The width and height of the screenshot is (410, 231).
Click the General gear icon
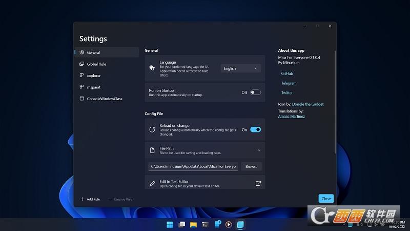coord(82,52)
